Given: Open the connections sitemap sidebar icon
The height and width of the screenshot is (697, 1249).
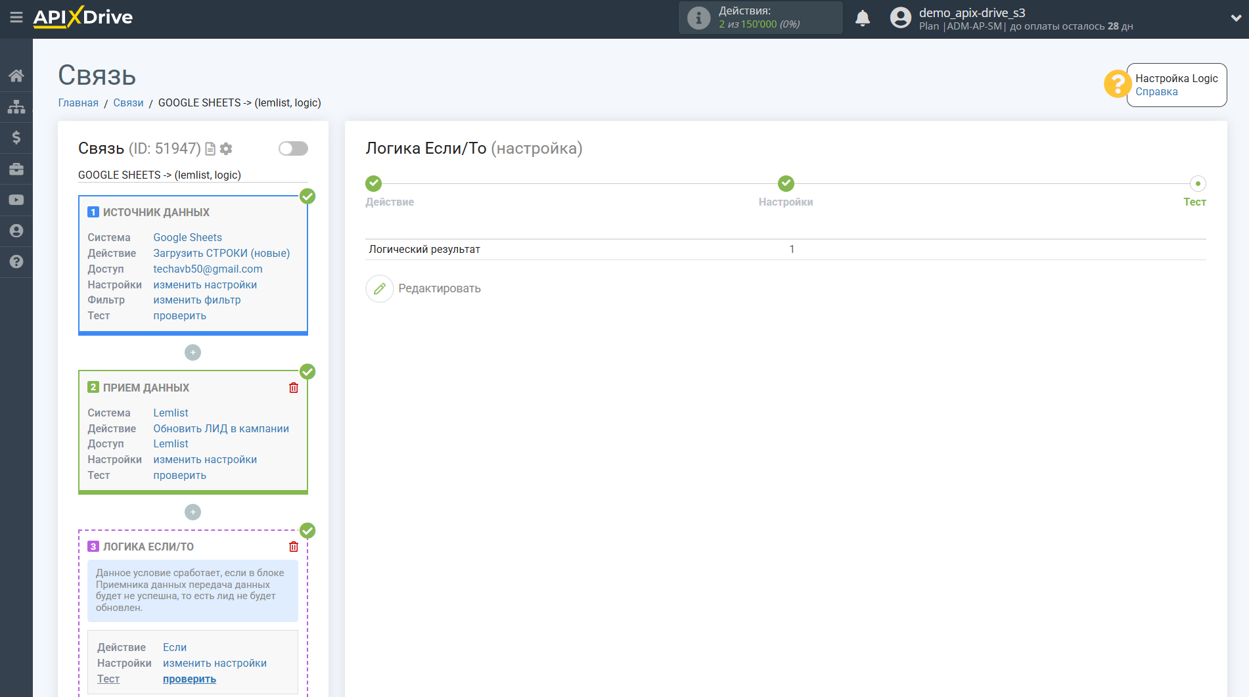Looking at the screenshot, I should [x=16, y=106].
